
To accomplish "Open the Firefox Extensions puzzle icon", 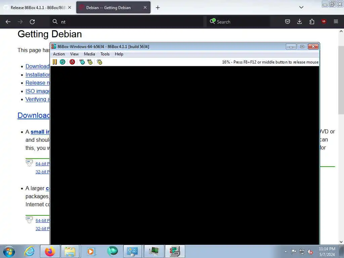I will [x=312, y=21].
